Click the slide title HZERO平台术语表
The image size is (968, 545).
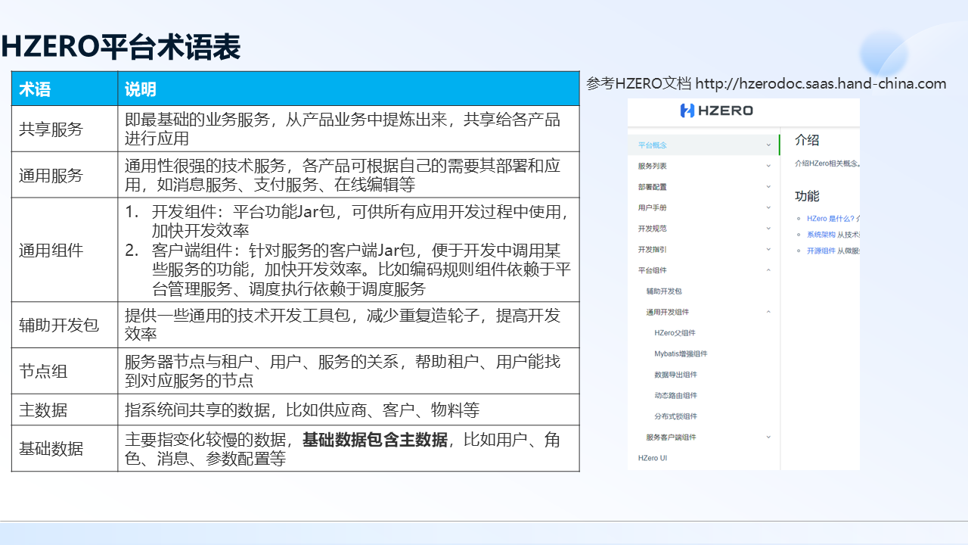coord(121,48)
